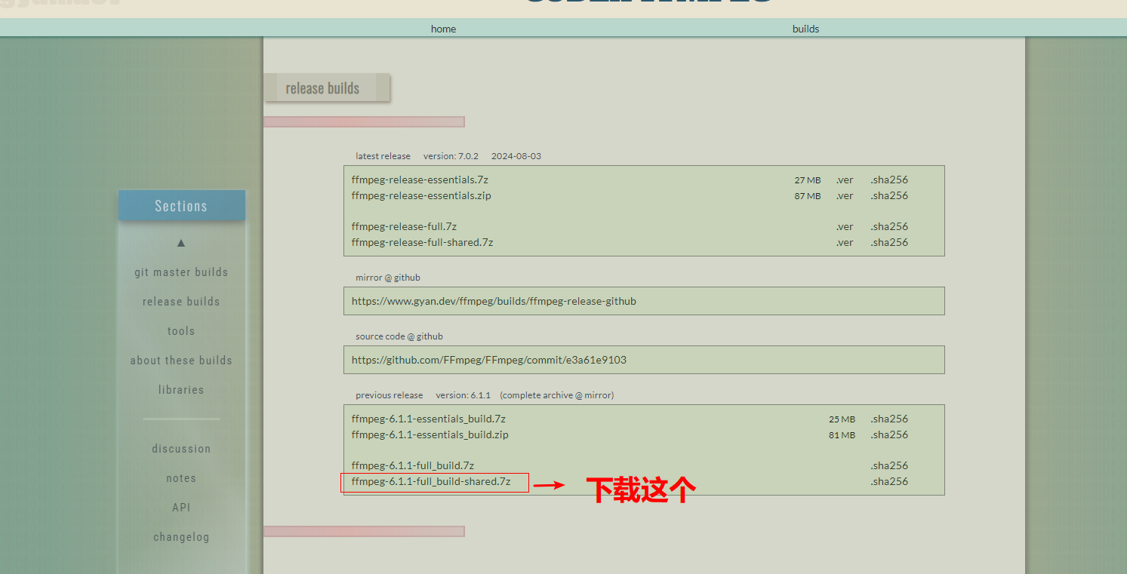Open the gyan.dev ffmpeg-release-github mirror URL
The width and height of the screenshot is (1127, 574).
pyautogui.click(x=494, y=301)
